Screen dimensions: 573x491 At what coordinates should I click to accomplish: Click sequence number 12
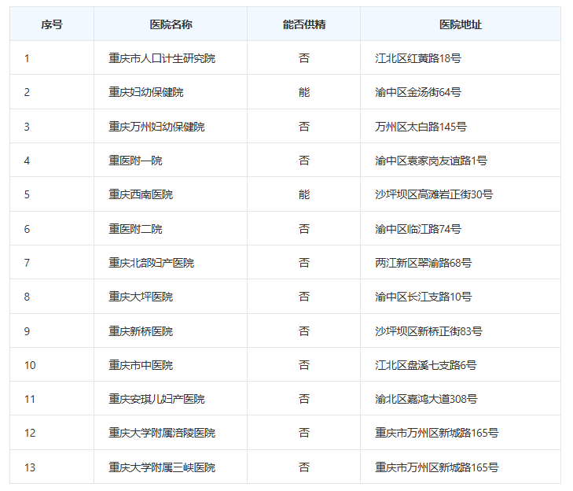tap(30, 434)
